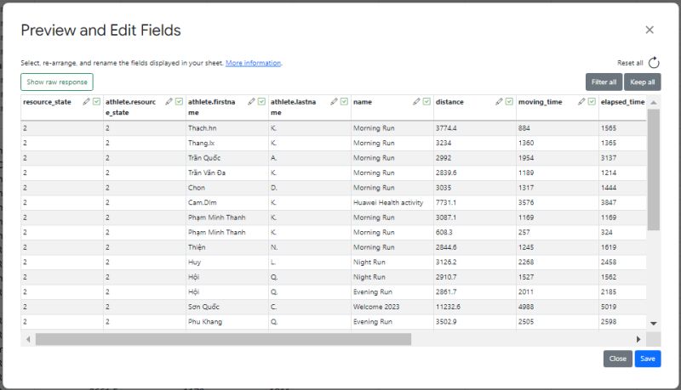
Task: Click Phu Khang first name cell
Action: (227, 321)
